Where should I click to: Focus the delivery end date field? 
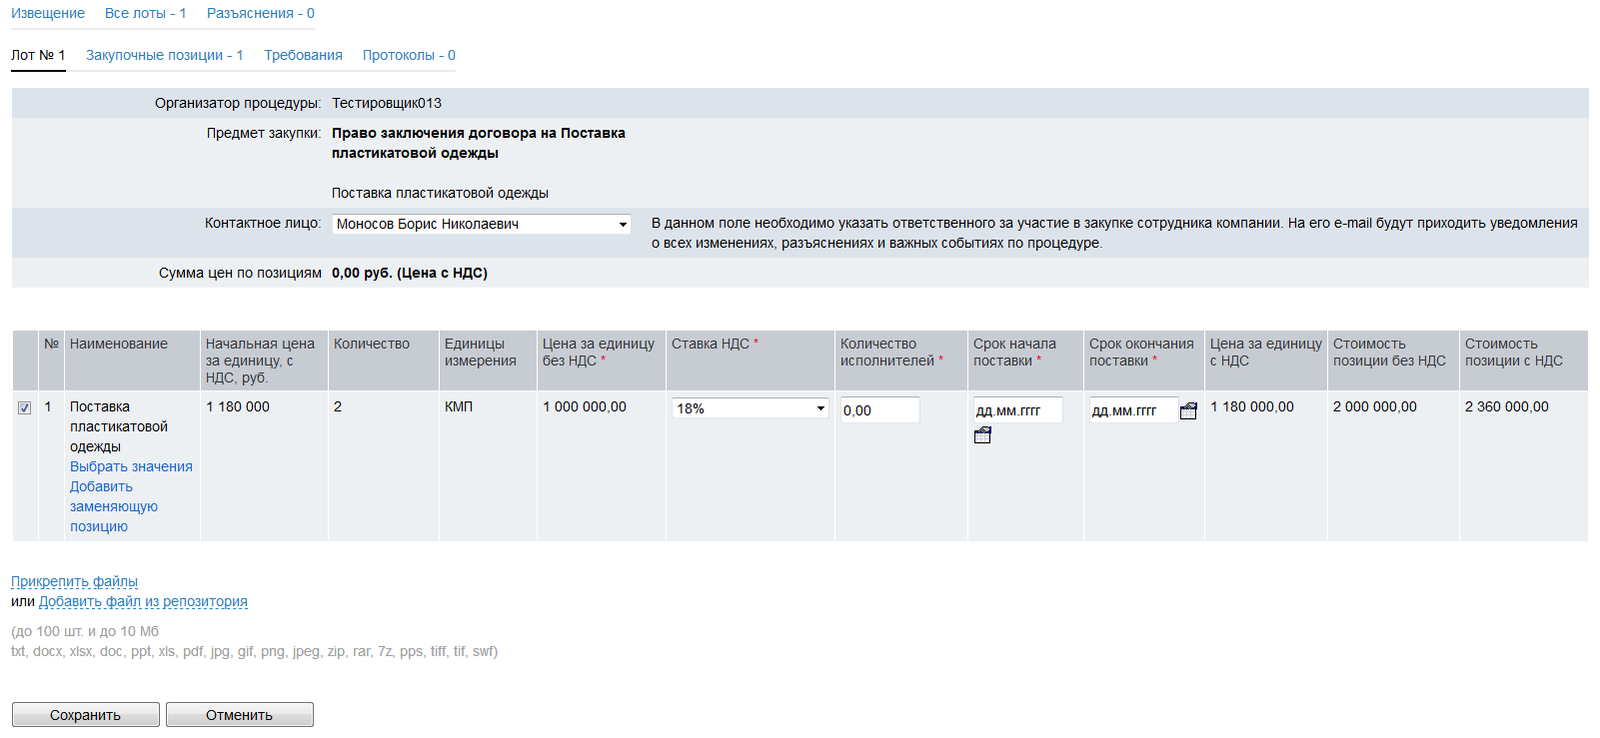point(1133,409)
